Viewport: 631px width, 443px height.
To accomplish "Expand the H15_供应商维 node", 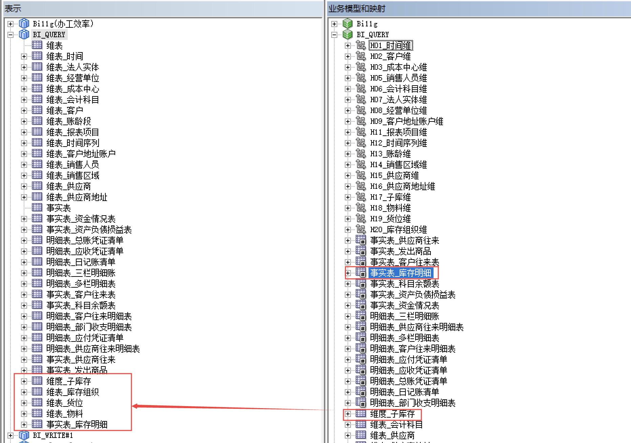I will coord(348,175).
